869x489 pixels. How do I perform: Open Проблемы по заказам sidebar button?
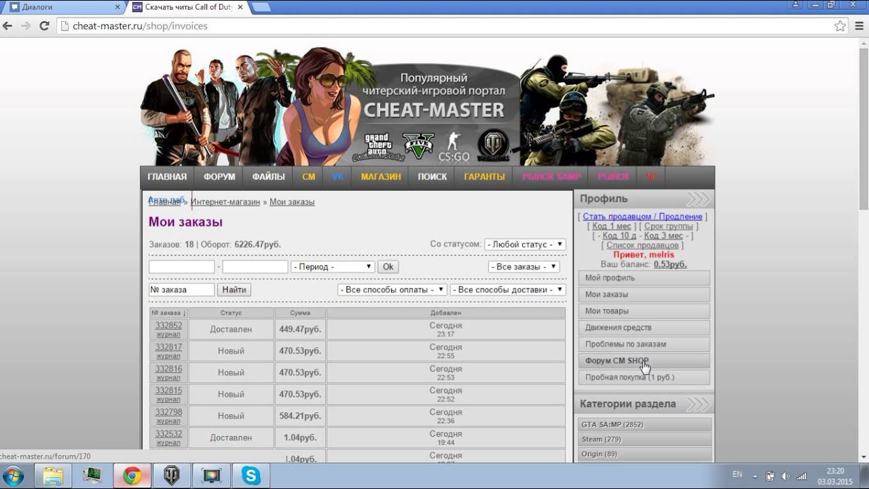[644, 344]
